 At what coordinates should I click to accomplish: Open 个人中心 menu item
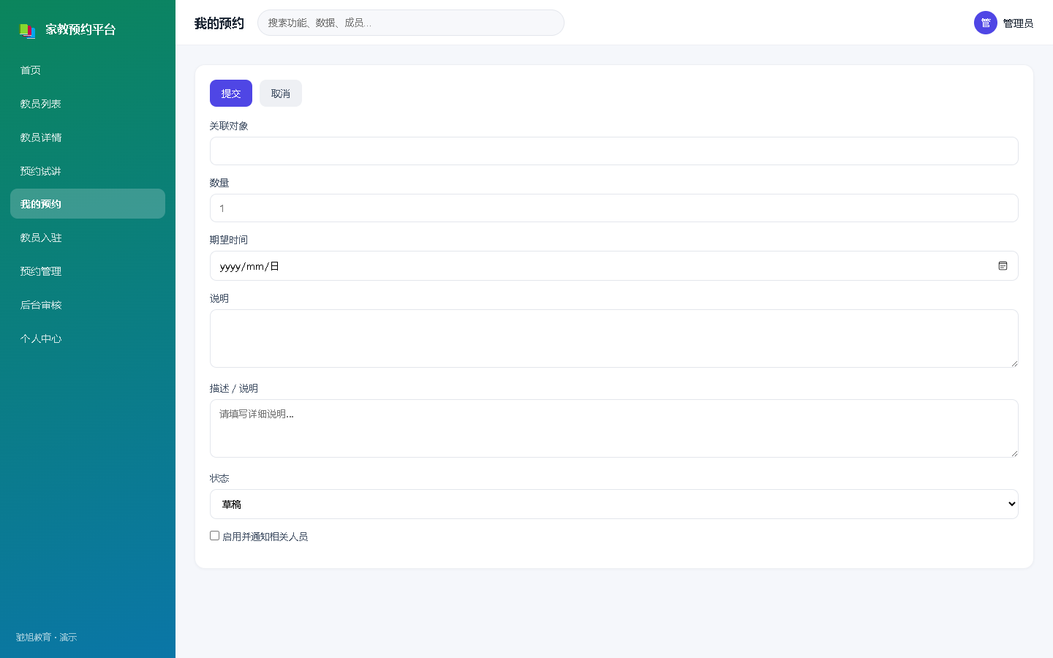(x=88, y=339)
